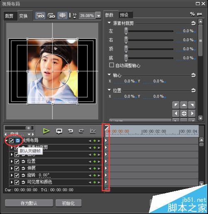Click the 右 crop slider handle

tap(126, 40)
